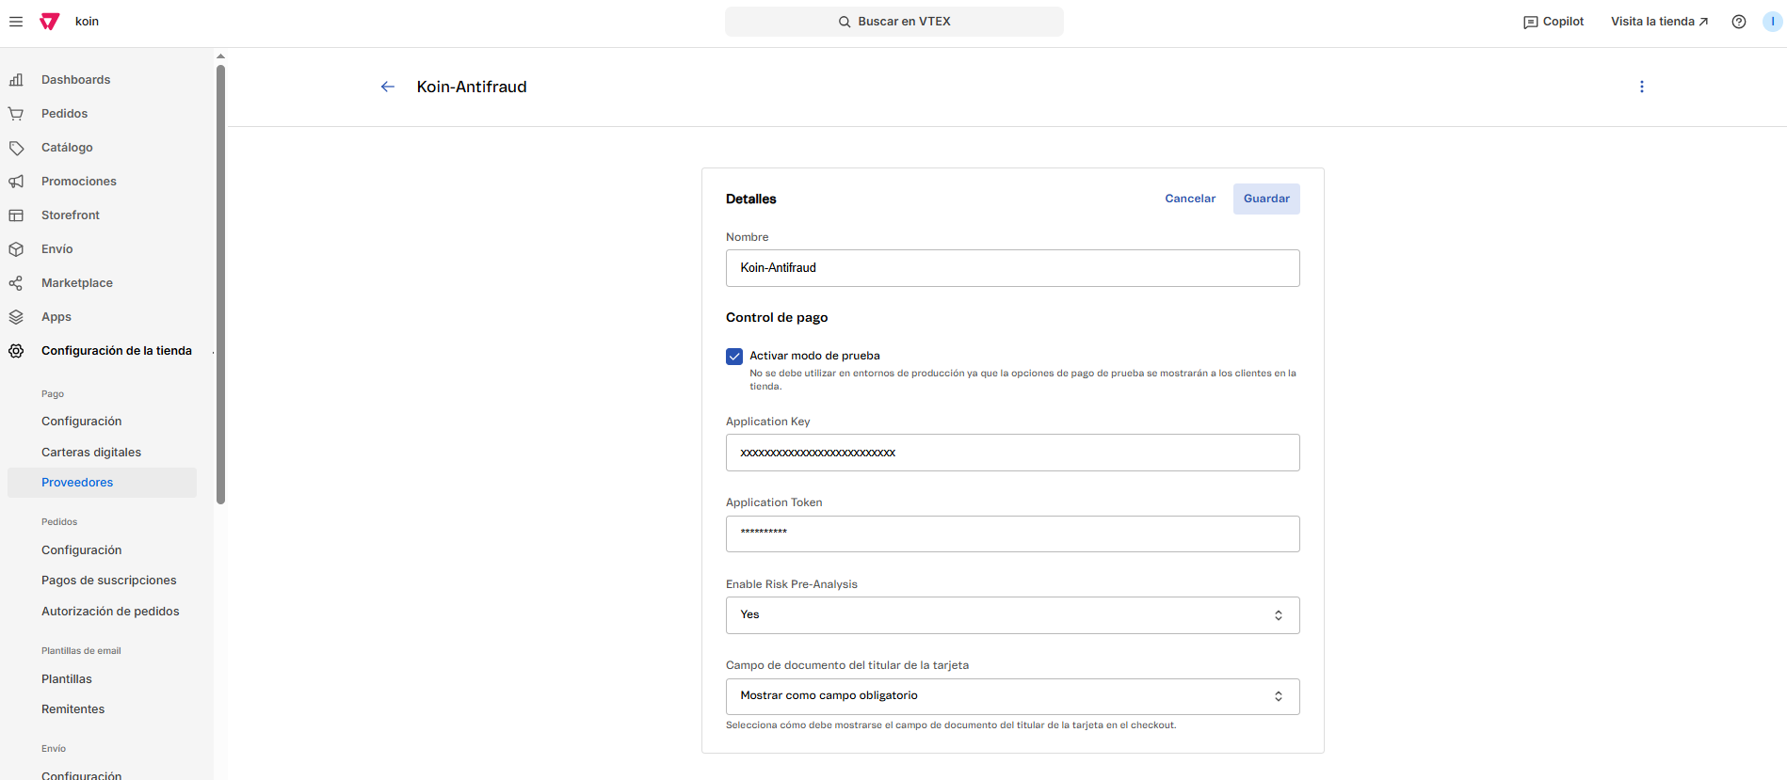Click the Catálogo tag icon

coord(16,148)
